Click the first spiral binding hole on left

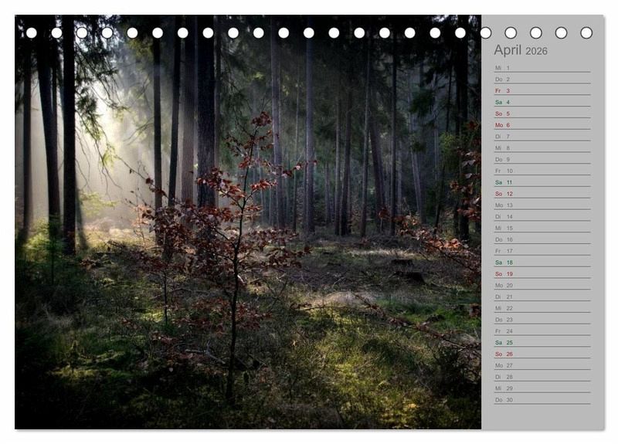pos(31,32)
